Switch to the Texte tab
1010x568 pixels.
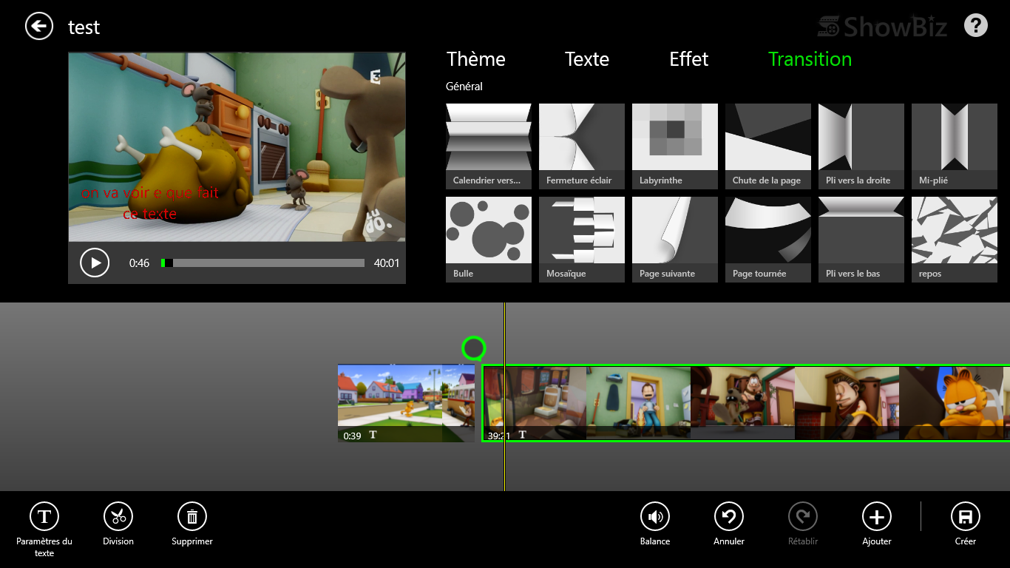(587, 59)
